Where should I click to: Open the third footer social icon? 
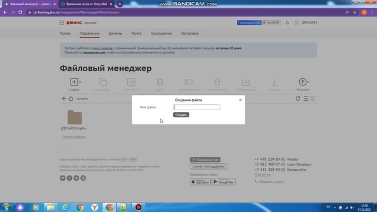[76, 178]
